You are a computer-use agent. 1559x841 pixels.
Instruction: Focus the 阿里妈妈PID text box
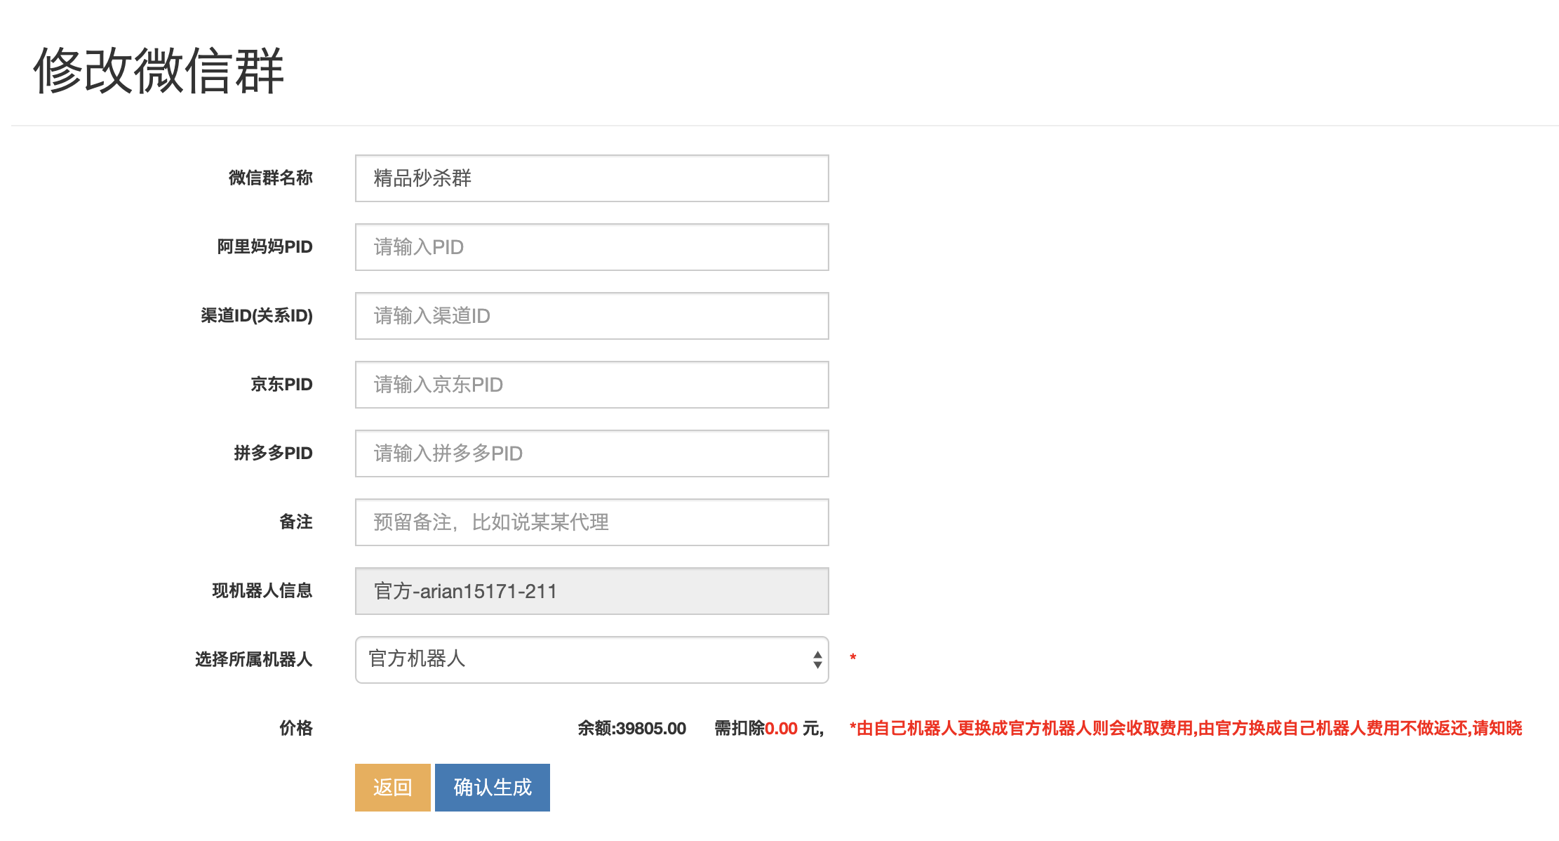(591, 247)
